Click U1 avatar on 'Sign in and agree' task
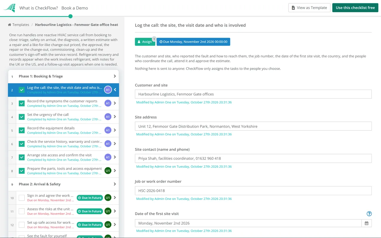This screenshot has width=381, height=238. (x=108, y=198)
